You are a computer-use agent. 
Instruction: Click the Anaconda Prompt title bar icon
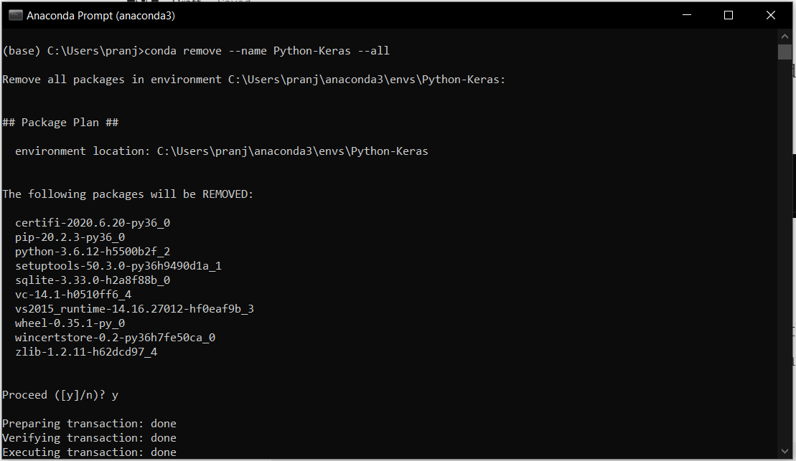(16, 15)
